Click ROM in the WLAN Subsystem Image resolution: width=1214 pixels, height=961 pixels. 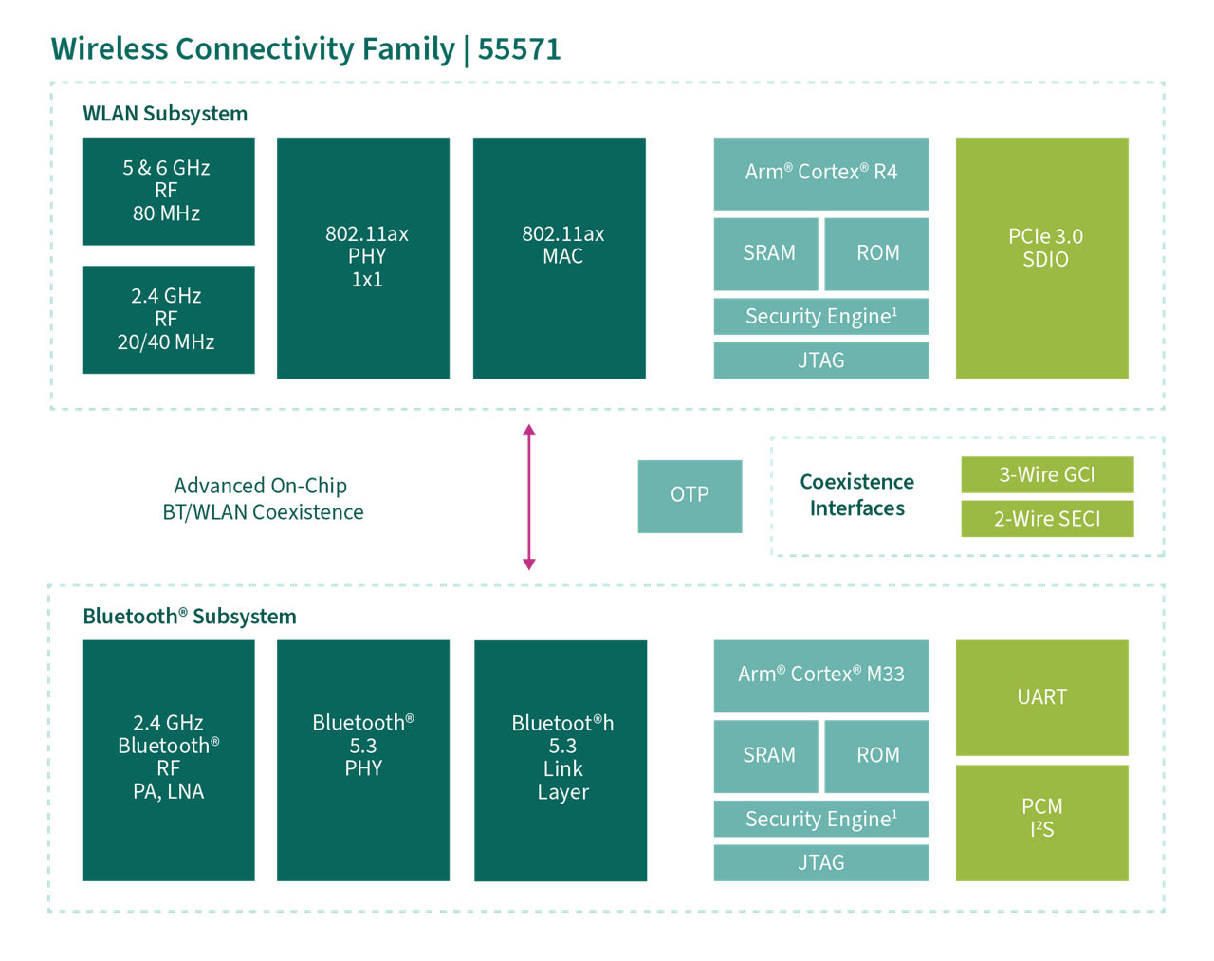[876, 254]
